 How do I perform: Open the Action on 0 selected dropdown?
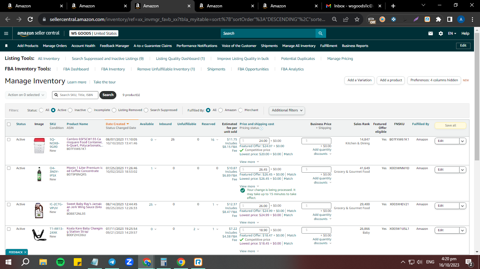26,95
